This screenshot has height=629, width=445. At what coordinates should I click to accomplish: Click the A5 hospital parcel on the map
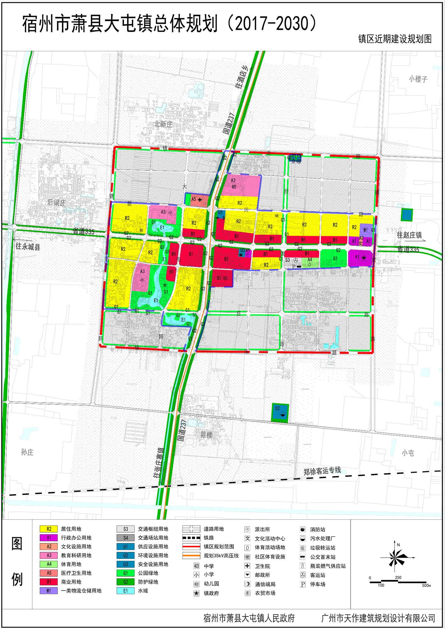point(197,200)
